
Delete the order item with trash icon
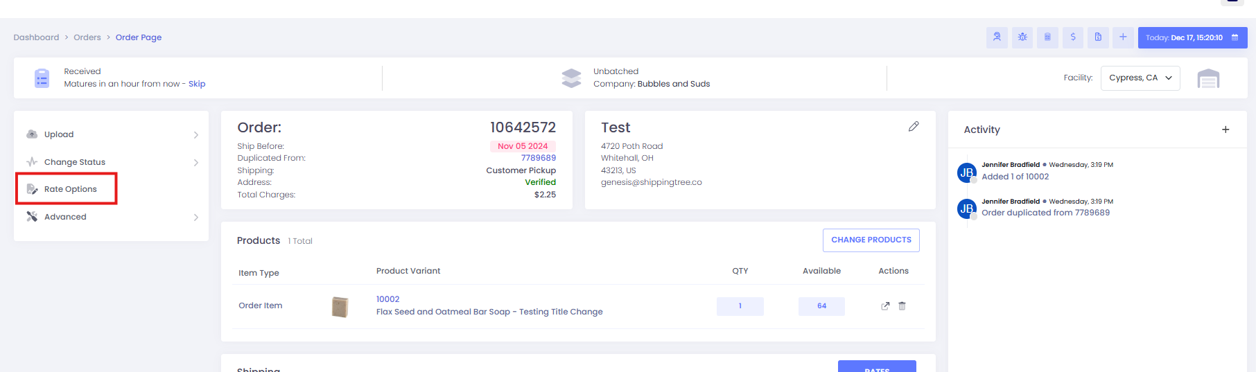[x=902, y=306]
